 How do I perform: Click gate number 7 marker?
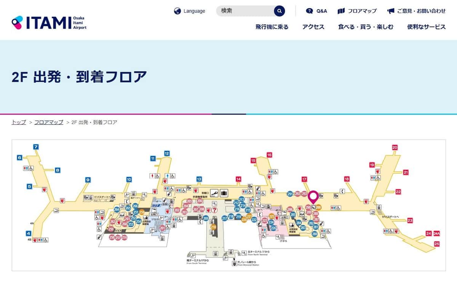[x=36, y=146]
